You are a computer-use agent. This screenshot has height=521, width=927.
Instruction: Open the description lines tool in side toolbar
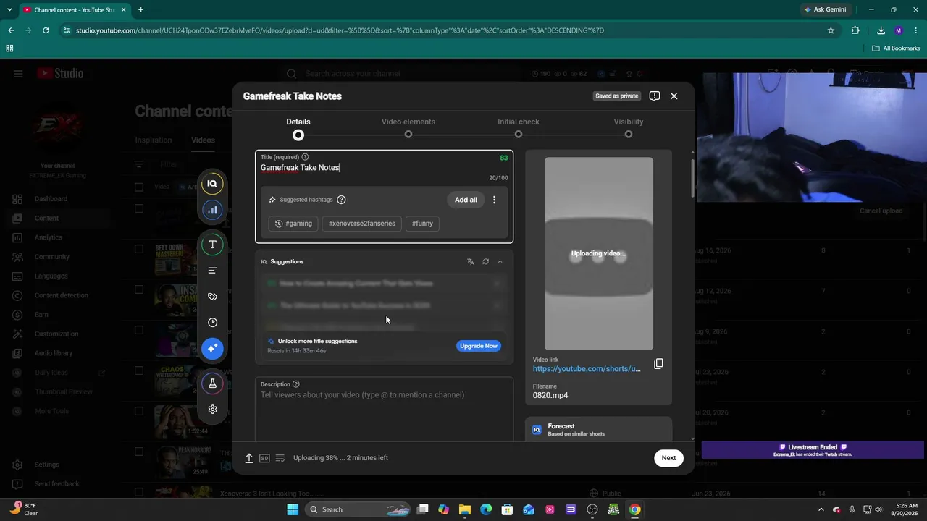212,271
